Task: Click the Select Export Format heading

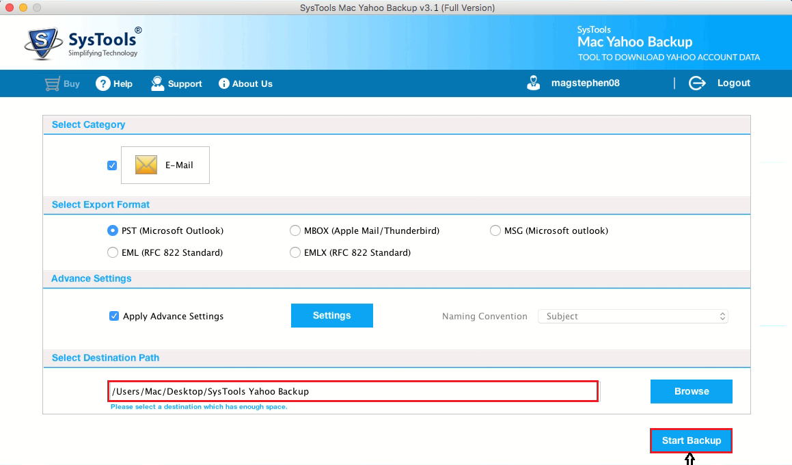Action: click(x=100, y=204)
